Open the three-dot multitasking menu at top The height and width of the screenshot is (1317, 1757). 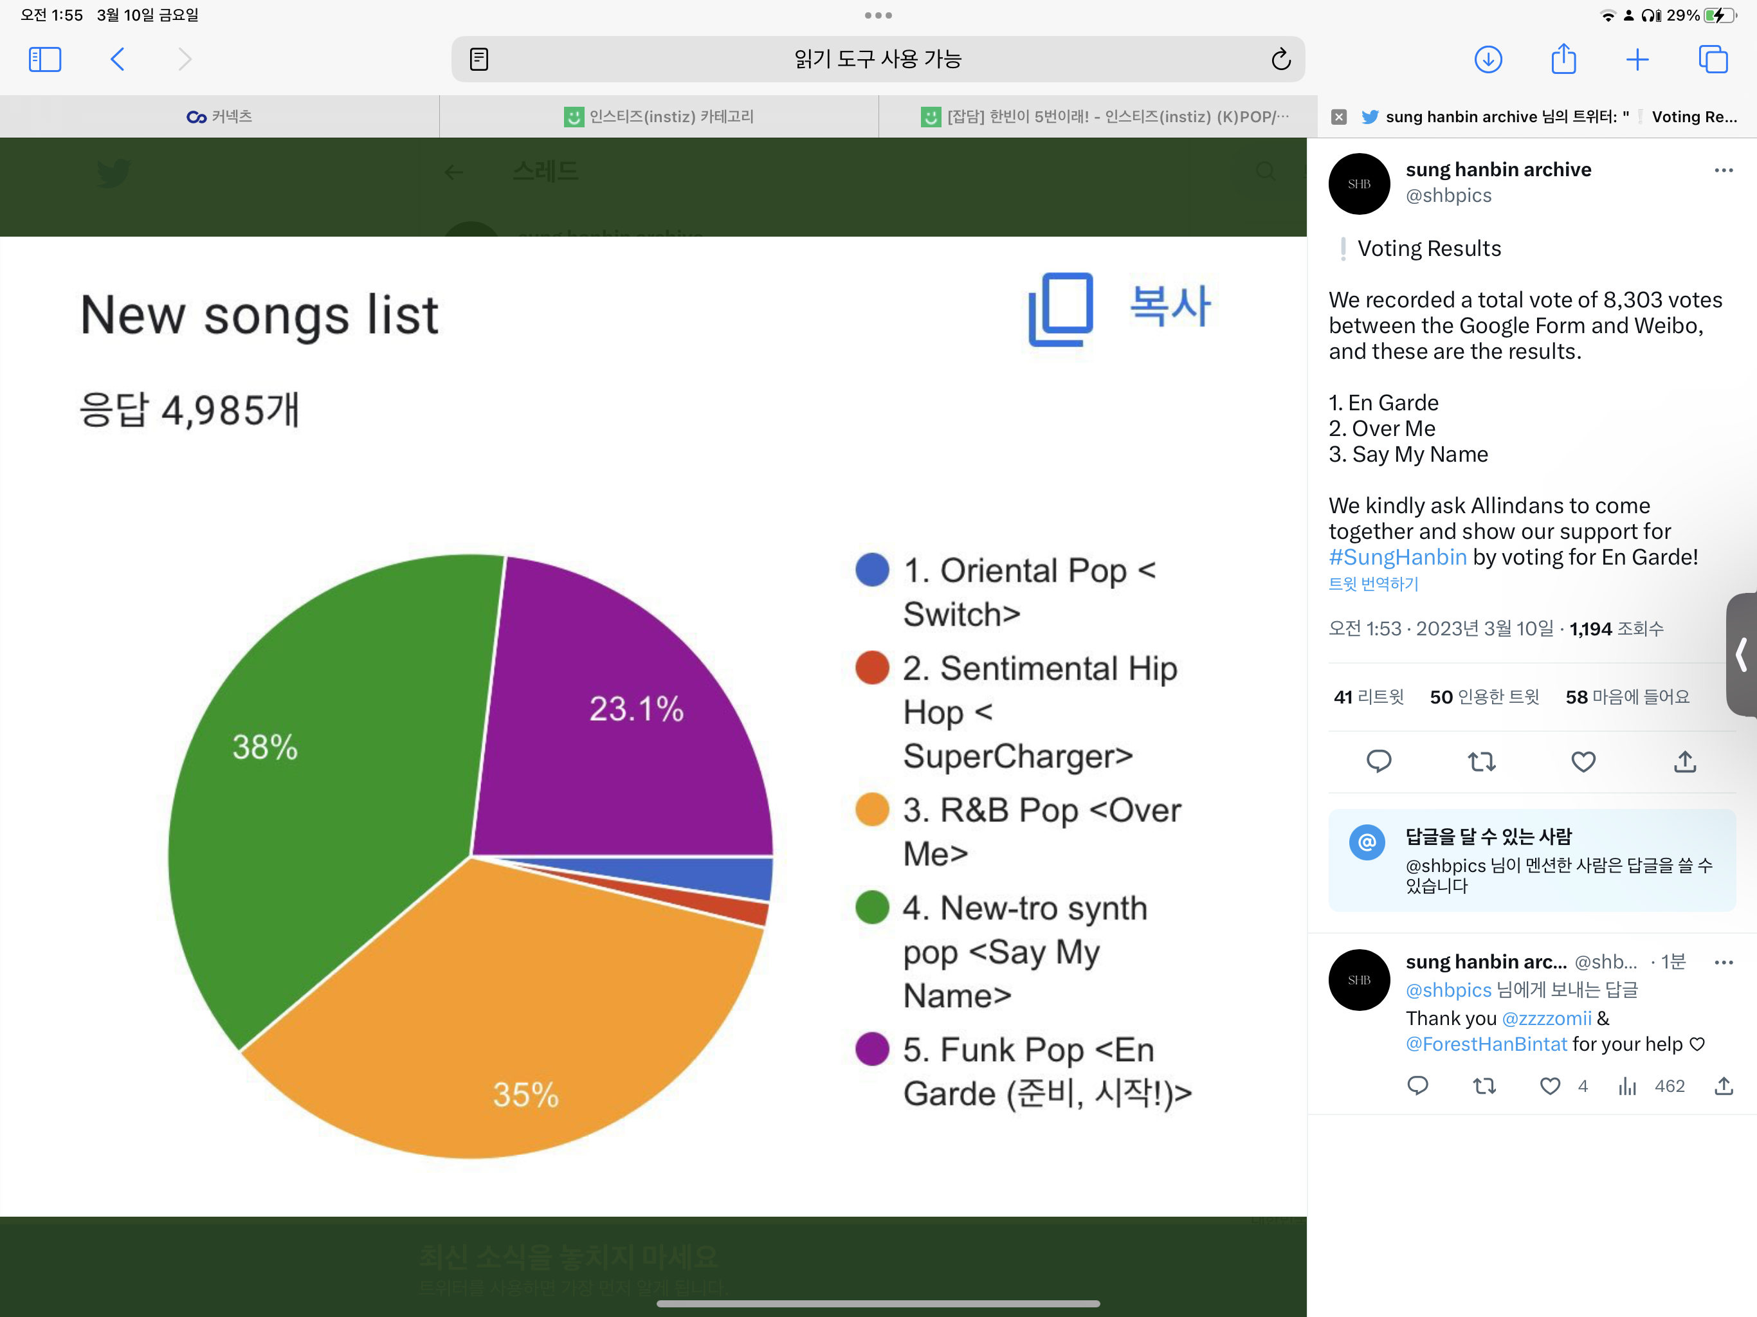[x=878, y=15]
